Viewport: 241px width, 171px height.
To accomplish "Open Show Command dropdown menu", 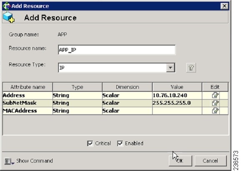I will 13,163.
